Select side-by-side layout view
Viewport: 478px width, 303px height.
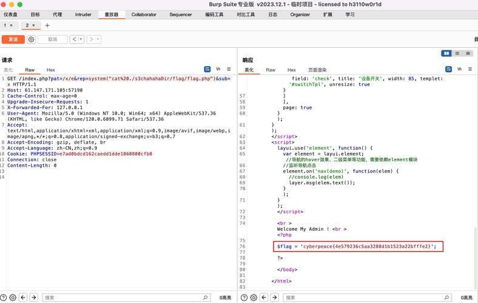click(x=446, y=53)
